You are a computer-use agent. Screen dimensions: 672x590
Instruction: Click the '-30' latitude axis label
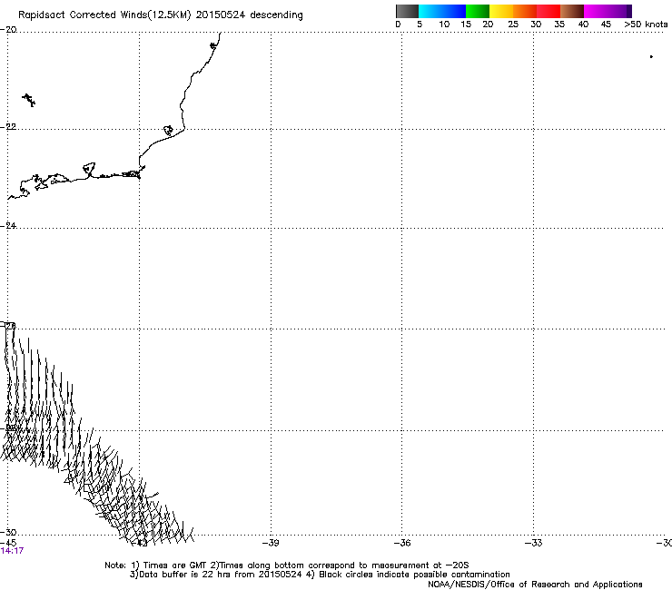pyautogui.click(x=8, y=532)
